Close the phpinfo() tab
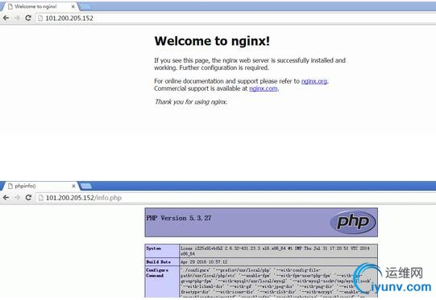Viewport: 436px width, 300px height. pos(73,186)
